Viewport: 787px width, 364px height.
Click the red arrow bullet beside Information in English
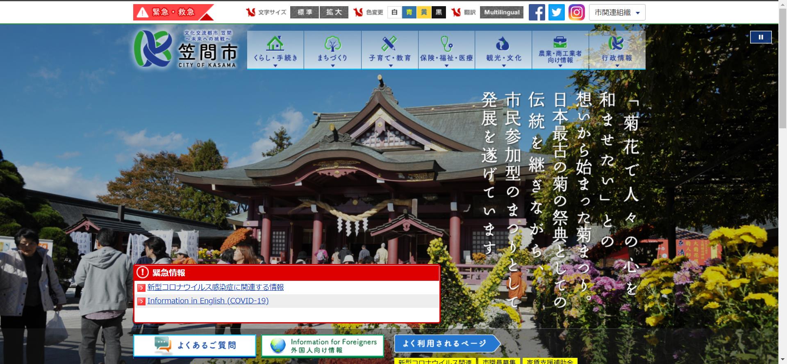(141, 301)
